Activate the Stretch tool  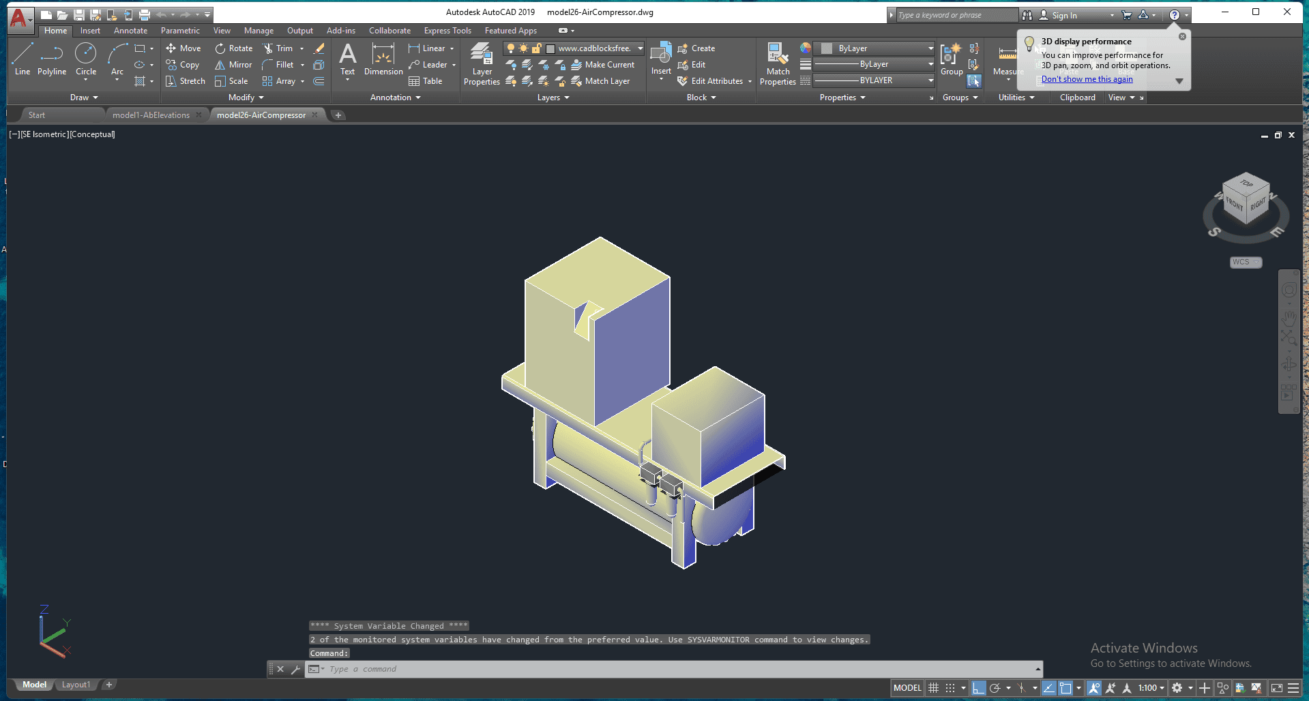(x=185, y=81)
